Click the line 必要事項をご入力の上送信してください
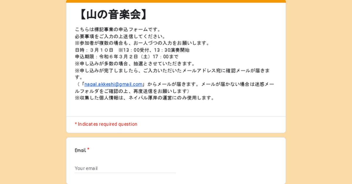The image size is (352, 184). coord(120,37)
